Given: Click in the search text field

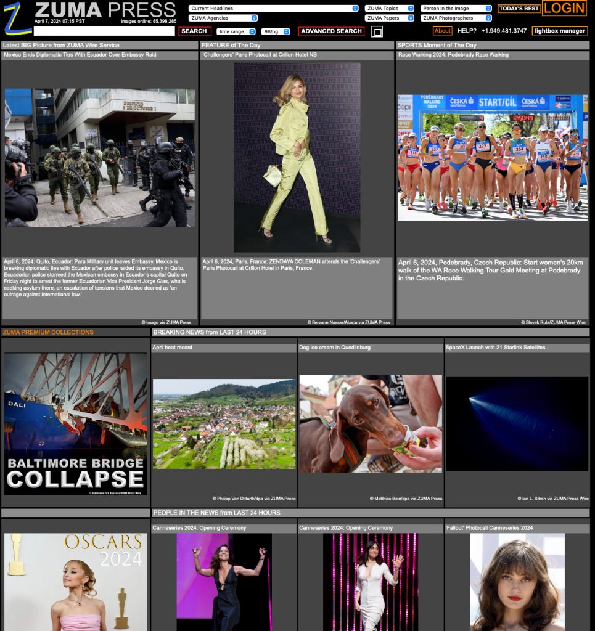Looking at the screenshot, I should (104, 31).
